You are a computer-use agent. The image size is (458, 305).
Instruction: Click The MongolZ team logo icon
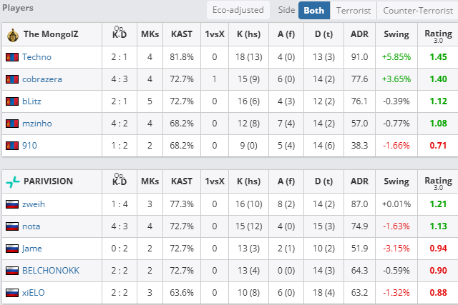tap(13, 34)
